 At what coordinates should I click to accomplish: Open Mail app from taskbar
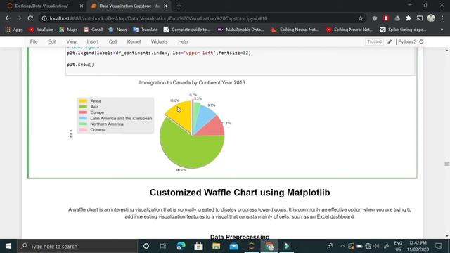(x=234, y=246)
